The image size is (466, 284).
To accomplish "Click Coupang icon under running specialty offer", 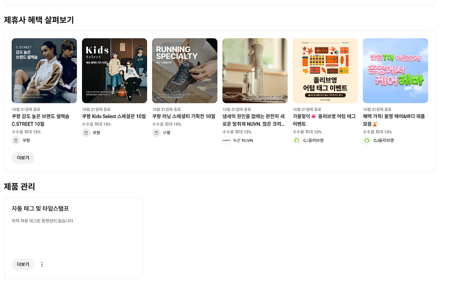I will (x=156, y=133).
